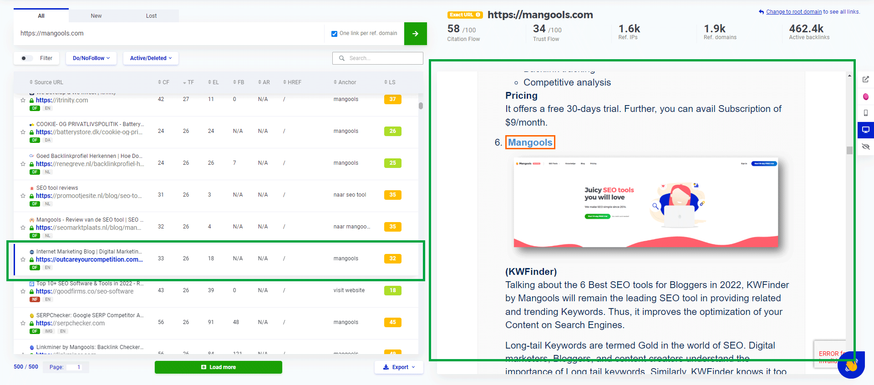Viewport: 874px width, 385px height.
Task: Click the lock icon beside itrinity.com
Action: [31, 101]
